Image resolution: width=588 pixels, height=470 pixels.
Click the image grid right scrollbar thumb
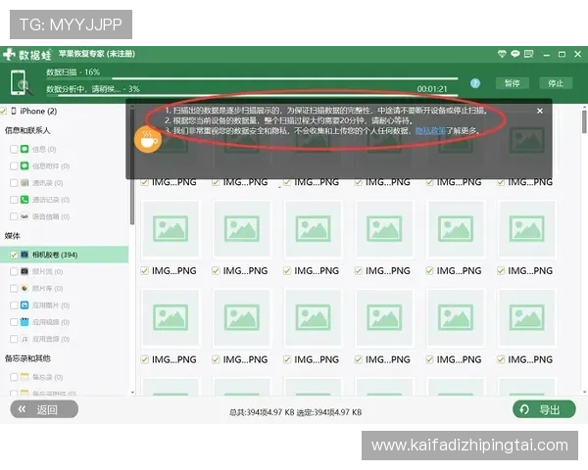click(x=584, y=121)
